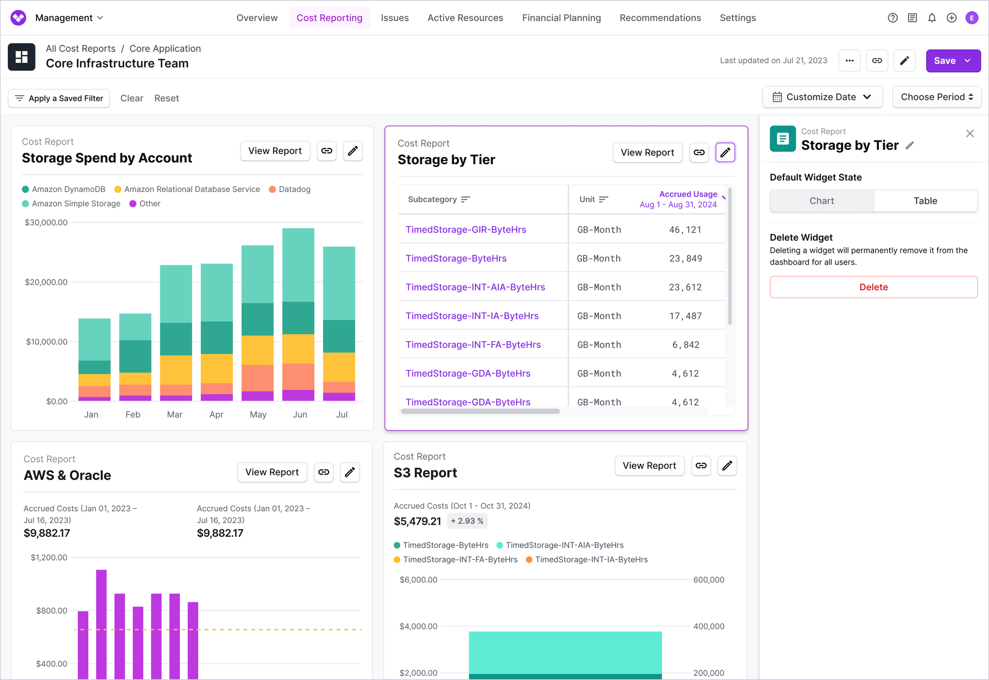Switch to the Financial Planning tab
989x680 pixels.
click(561, 18)
